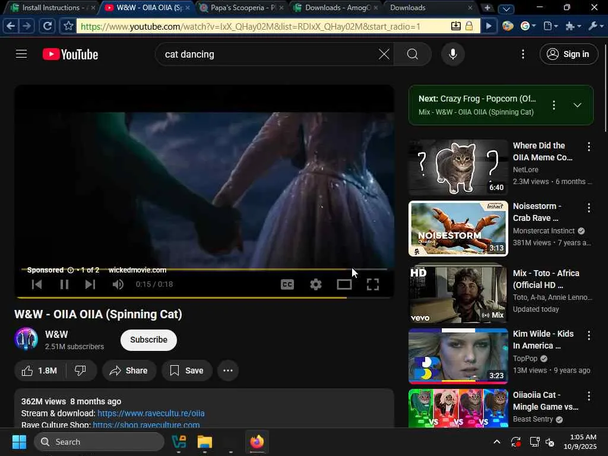Viewport: 608px width, 456px height.
Task: Open player settings gear
Action: tap(316, 284)
